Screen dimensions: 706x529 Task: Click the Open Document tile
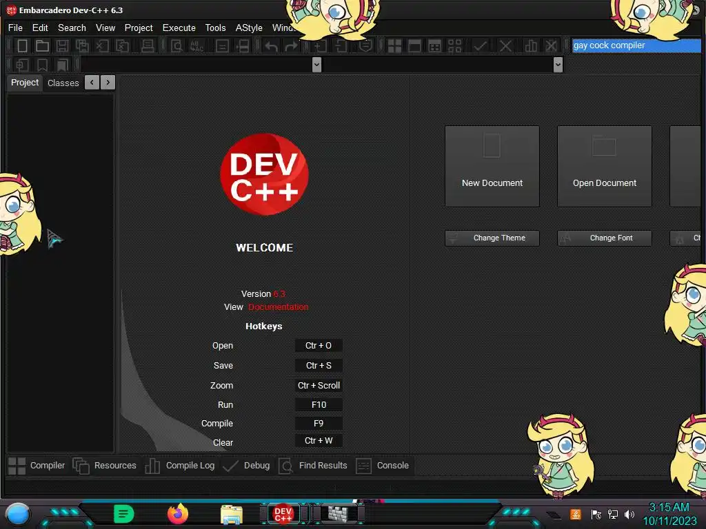point(604,167)
